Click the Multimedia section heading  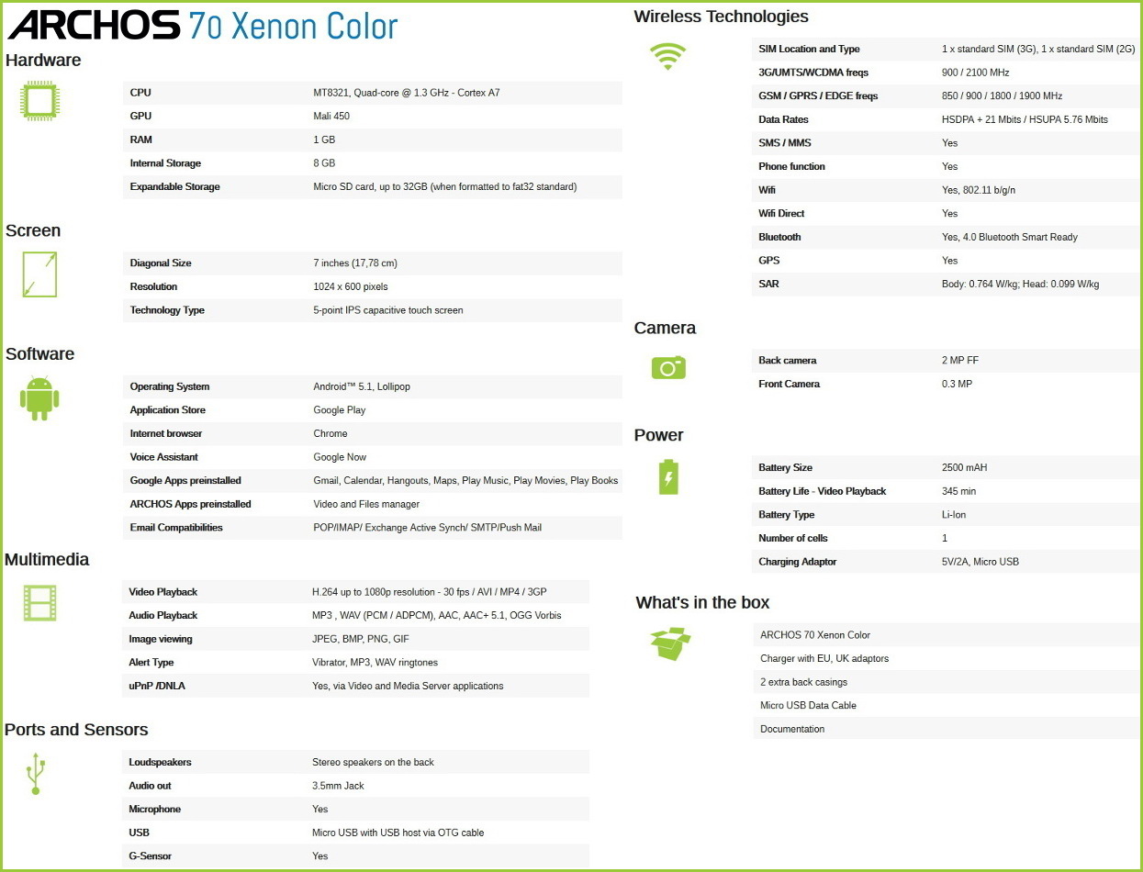[47, 560]
